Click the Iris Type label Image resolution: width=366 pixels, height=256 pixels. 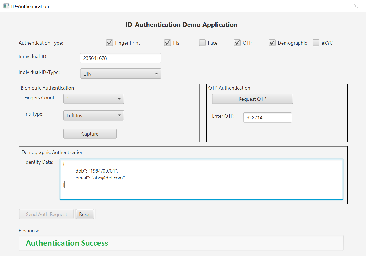[x=34, y=114]
